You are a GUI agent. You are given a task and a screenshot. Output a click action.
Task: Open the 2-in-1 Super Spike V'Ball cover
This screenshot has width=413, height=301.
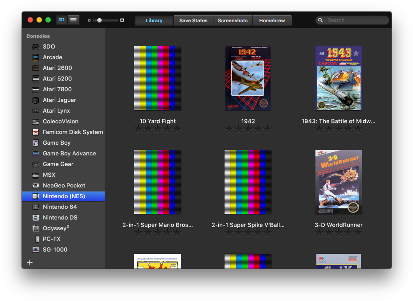(x=248, y=182)
